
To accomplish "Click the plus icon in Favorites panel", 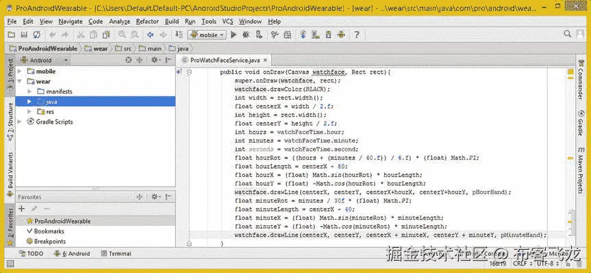I will click(x=21, y=208).
